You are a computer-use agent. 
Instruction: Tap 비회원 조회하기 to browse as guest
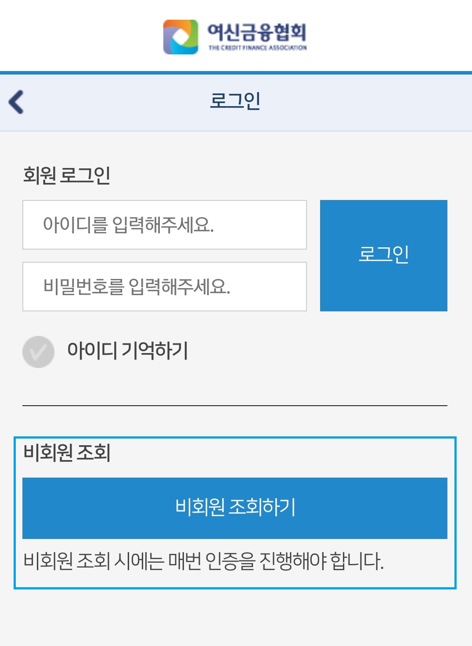(x=236, y=507)
